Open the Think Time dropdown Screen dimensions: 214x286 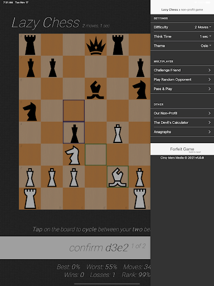[x=182, y=36]
